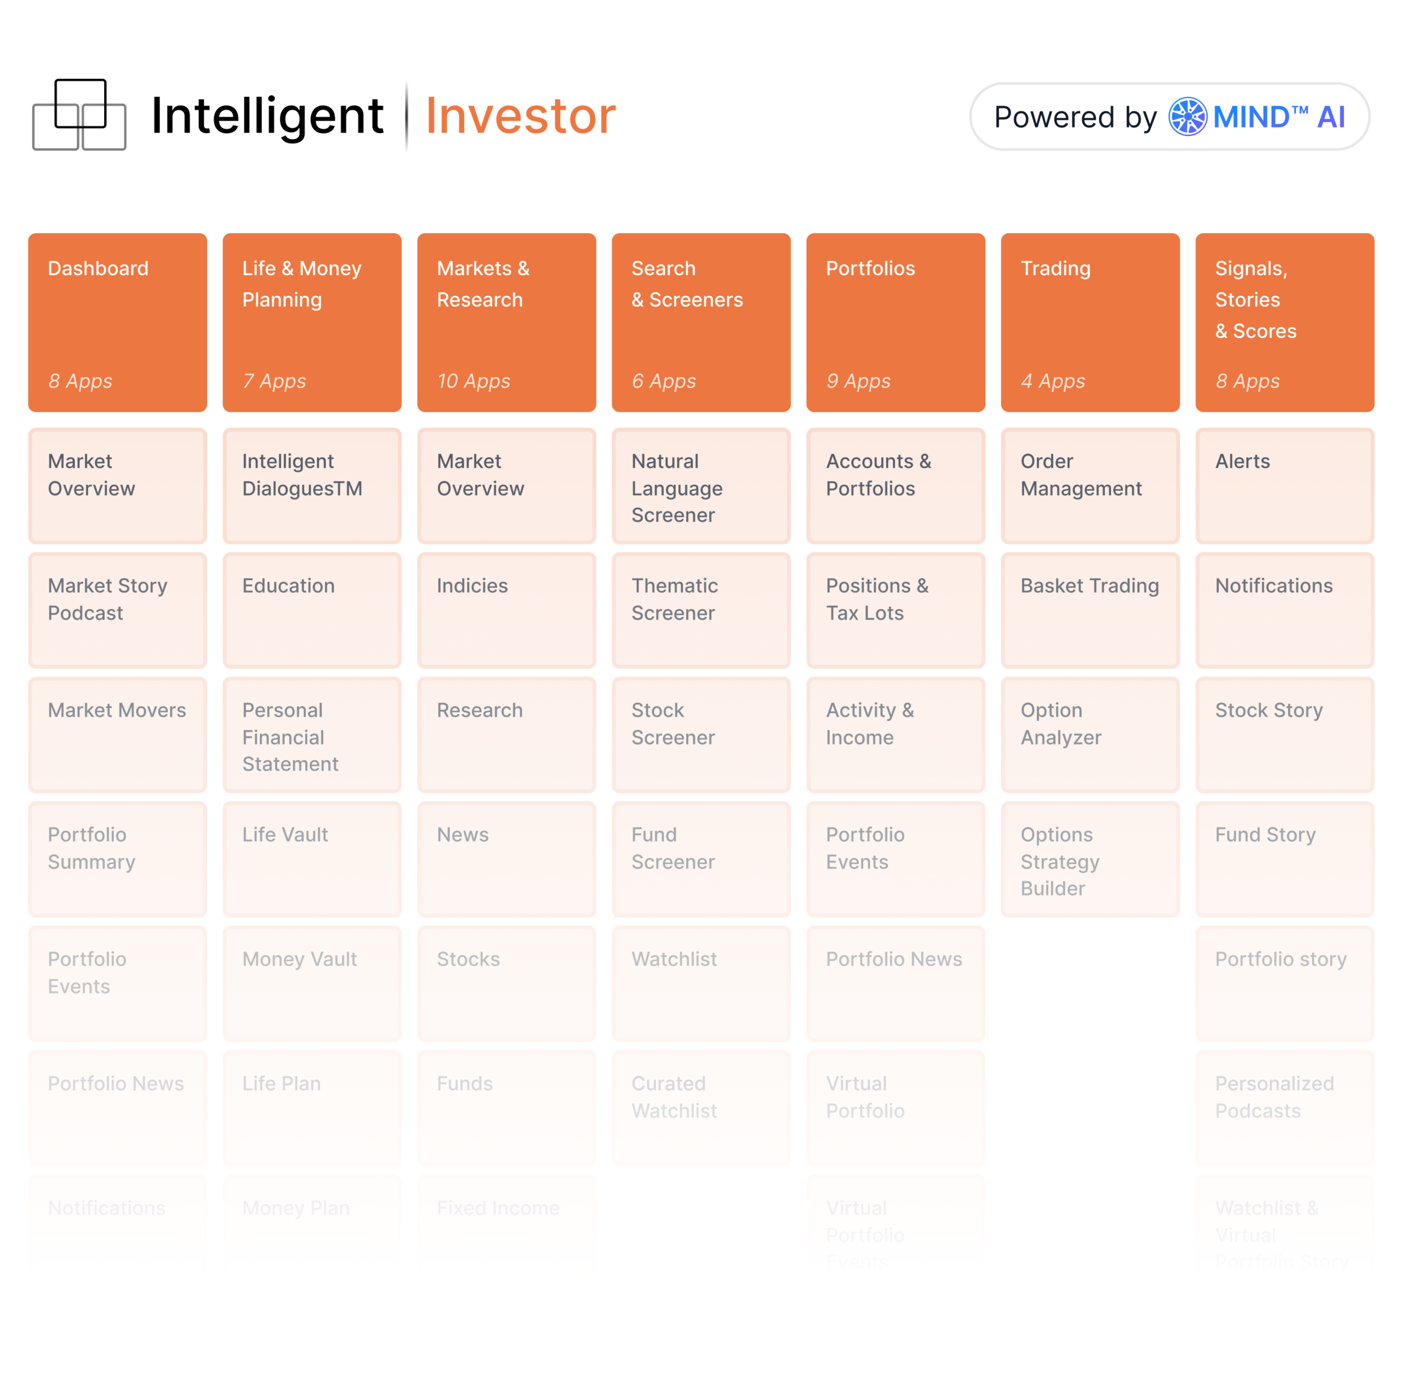
Task: Open the Alerts app card
Action: coord(1285,485)
